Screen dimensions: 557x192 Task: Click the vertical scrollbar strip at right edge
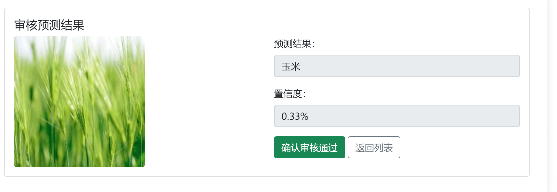[x=552, y=96]
